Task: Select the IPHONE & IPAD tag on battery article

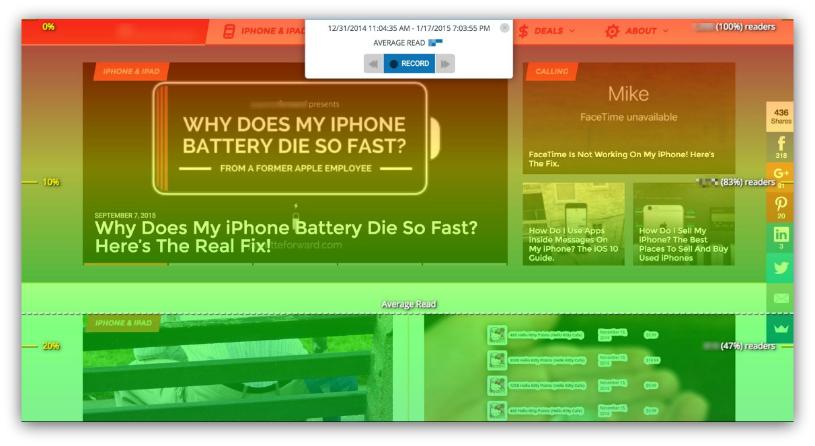Action: (132, 71)
